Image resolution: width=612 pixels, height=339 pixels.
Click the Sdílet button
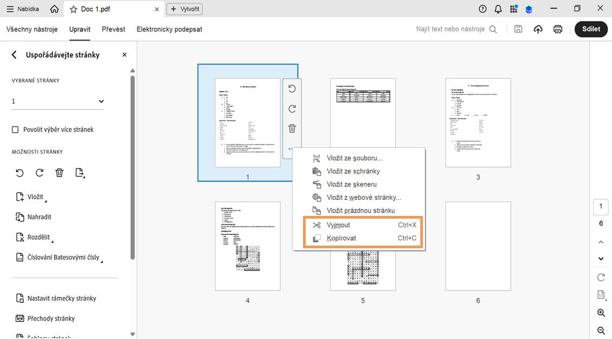591,29
